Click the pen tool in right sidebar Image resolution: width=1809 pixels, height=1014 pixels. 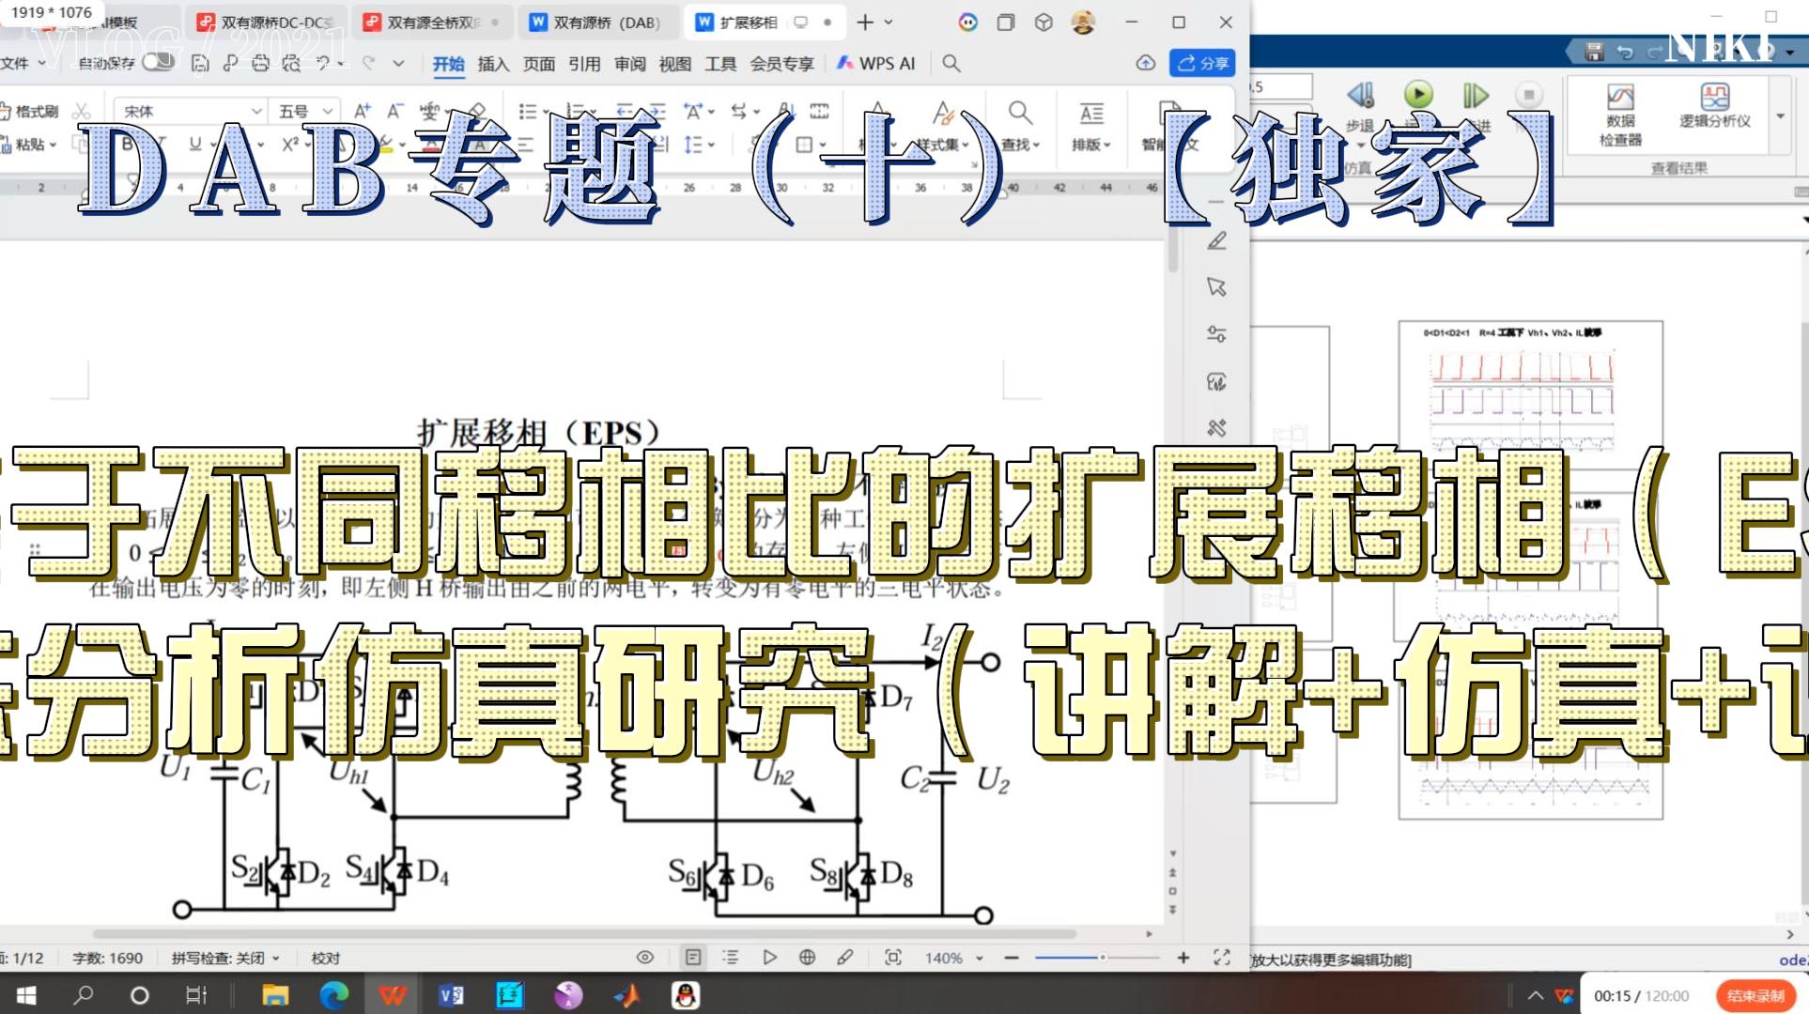pyautogui.click(x=1216, y=241)
